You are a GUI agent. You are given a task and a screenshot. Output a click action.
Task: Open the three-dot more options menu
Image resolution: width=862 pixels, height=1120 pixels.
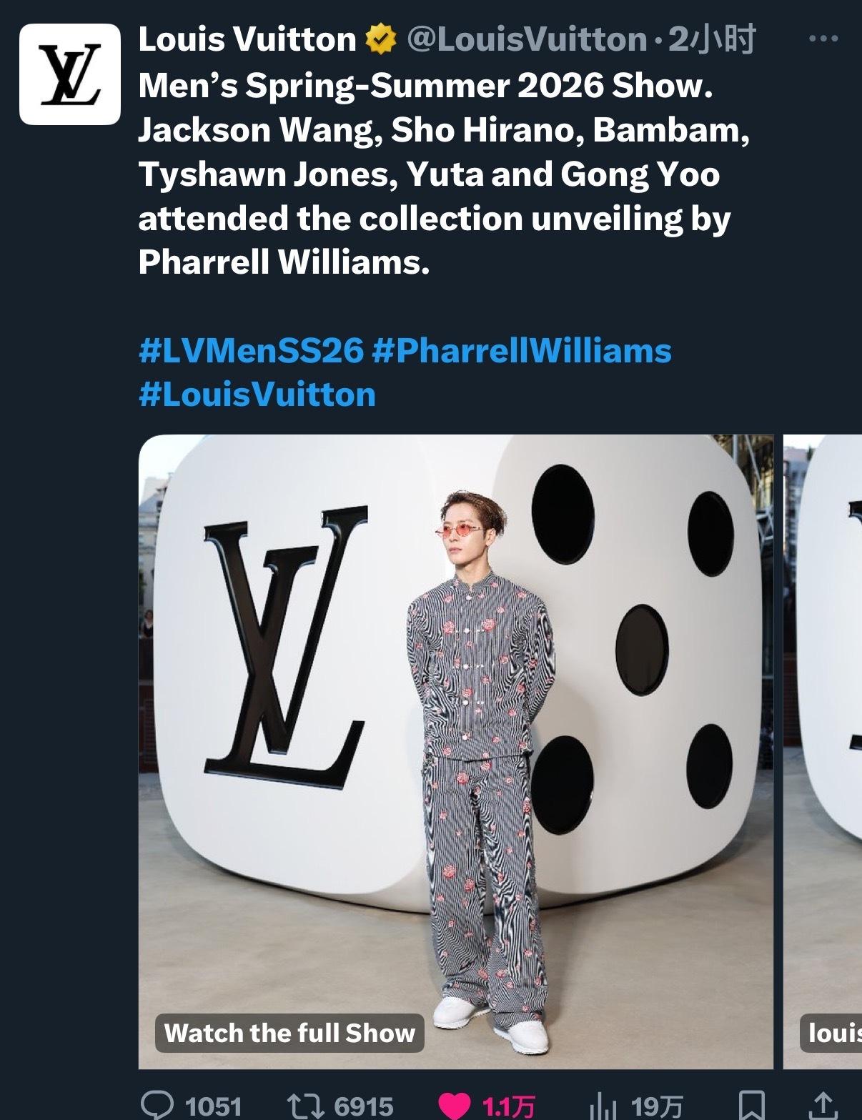pyautogui.click(x=823, y=39)
